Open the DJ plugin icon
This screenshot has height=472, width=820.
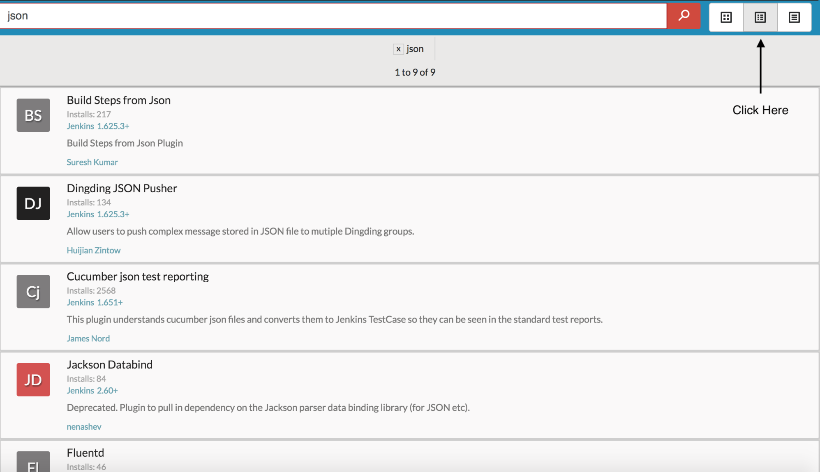33,203
